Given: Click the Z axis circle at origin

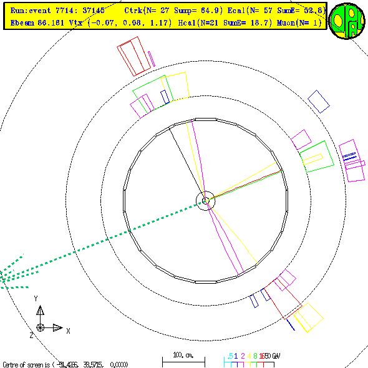Looking at the screenshot, I should (40, 327).
